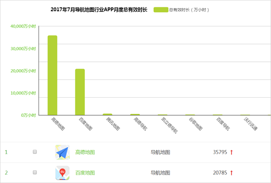Viewport: 271px width, 183px height.
Task: Click rank number 1
Action: [6, 152]
